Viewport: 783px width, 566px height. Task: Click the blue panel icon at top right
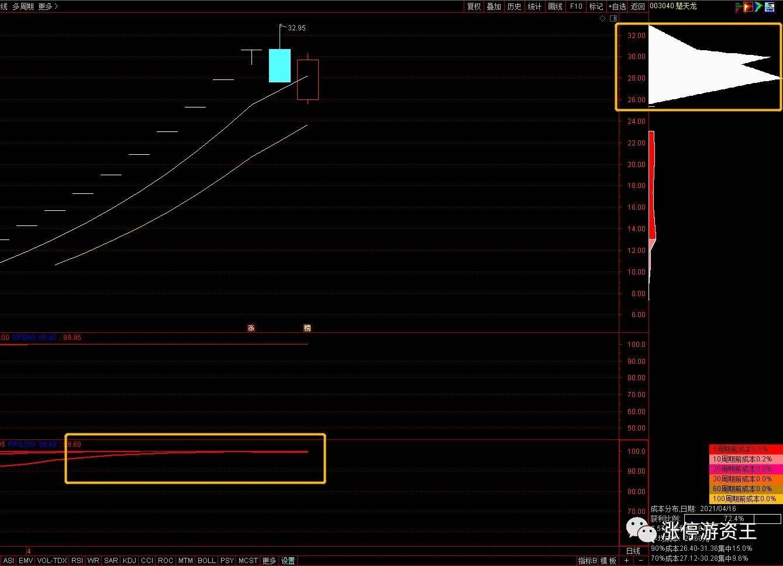(770, 7)
